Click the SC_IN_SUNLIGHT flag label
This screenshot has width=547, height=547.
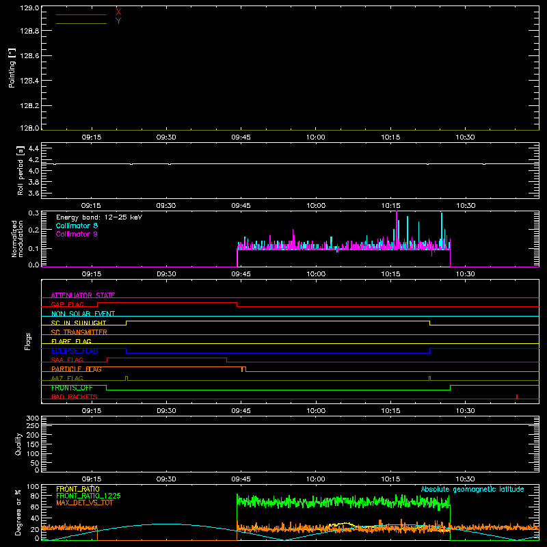(79, 323)
